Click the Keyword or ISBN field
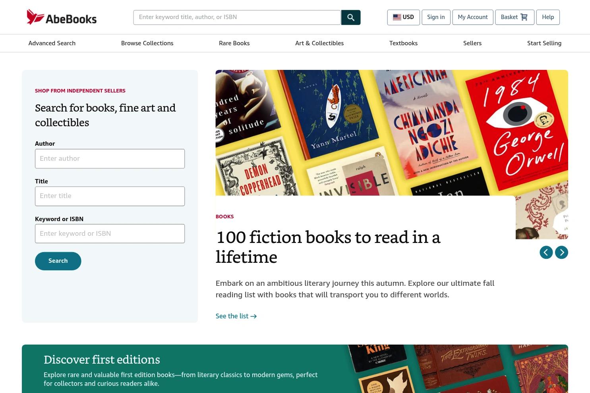 pyautogui.click(x=110, y=234)
